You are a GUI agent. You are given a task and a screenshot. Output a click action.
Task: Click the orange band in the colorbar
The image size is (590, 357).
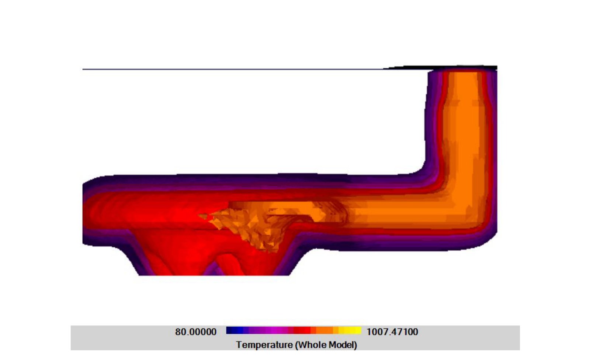321,330
